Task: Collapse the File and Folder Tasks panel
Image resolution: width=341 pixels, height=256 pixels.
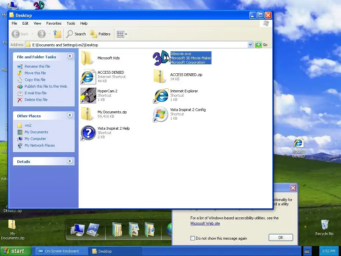Action: point(70,56)
